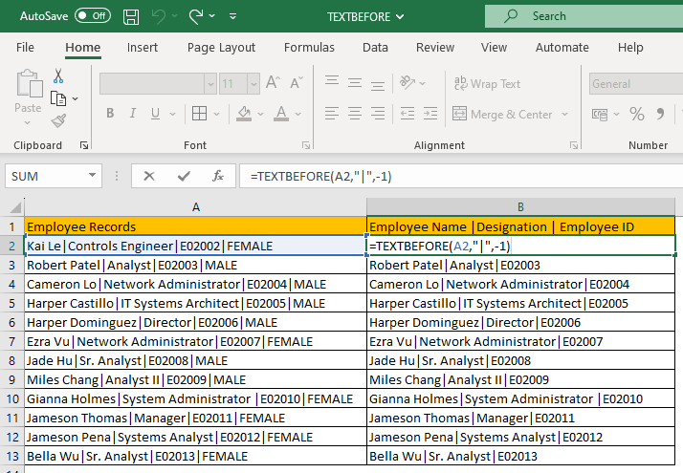Toggle Wrap Text
Viewport: 683px width, 473px height.
[x=487, y=83]
